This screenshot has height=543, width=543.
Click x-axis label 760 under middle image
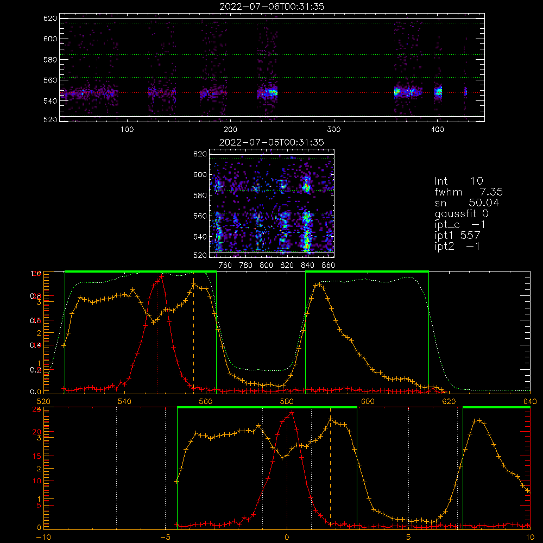pyautogui.click(x=225, y=266)
